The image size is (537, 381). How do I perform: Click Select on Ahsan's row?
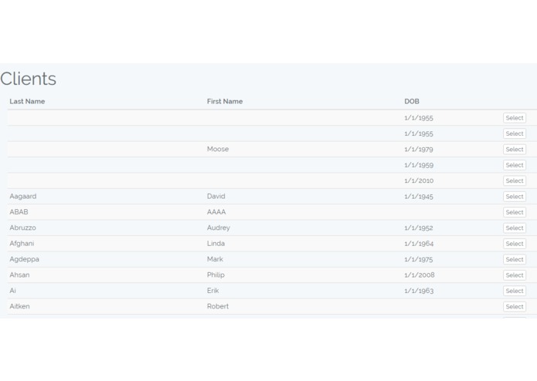(515, 275)
